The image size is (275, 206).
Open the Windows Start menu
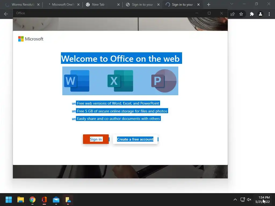click(x=9, y=200)
